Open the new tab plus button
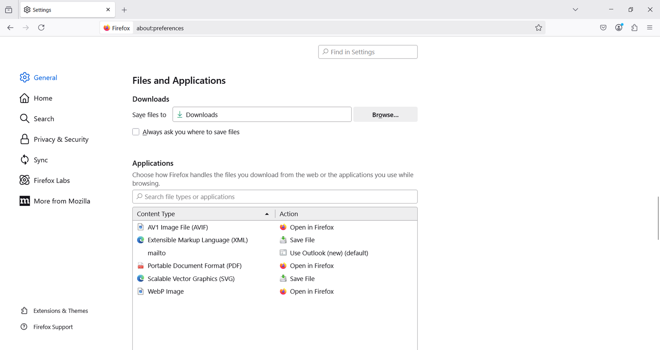 [124, 10]
